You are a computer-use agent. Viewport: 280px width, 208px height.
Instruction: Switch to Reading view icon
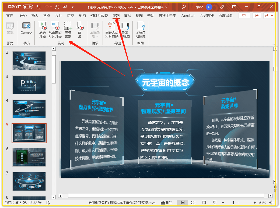(x=204, y=203)
